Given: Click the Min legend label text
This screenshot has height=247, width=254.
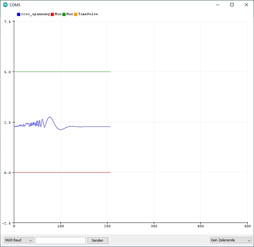Looking at the screenshot, I should coord(58,14).
